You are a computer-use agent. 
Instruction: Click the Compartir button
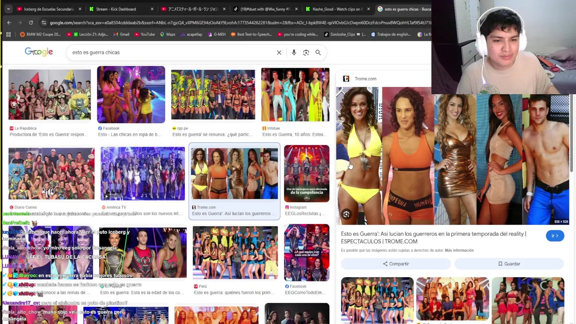(396, 264)
